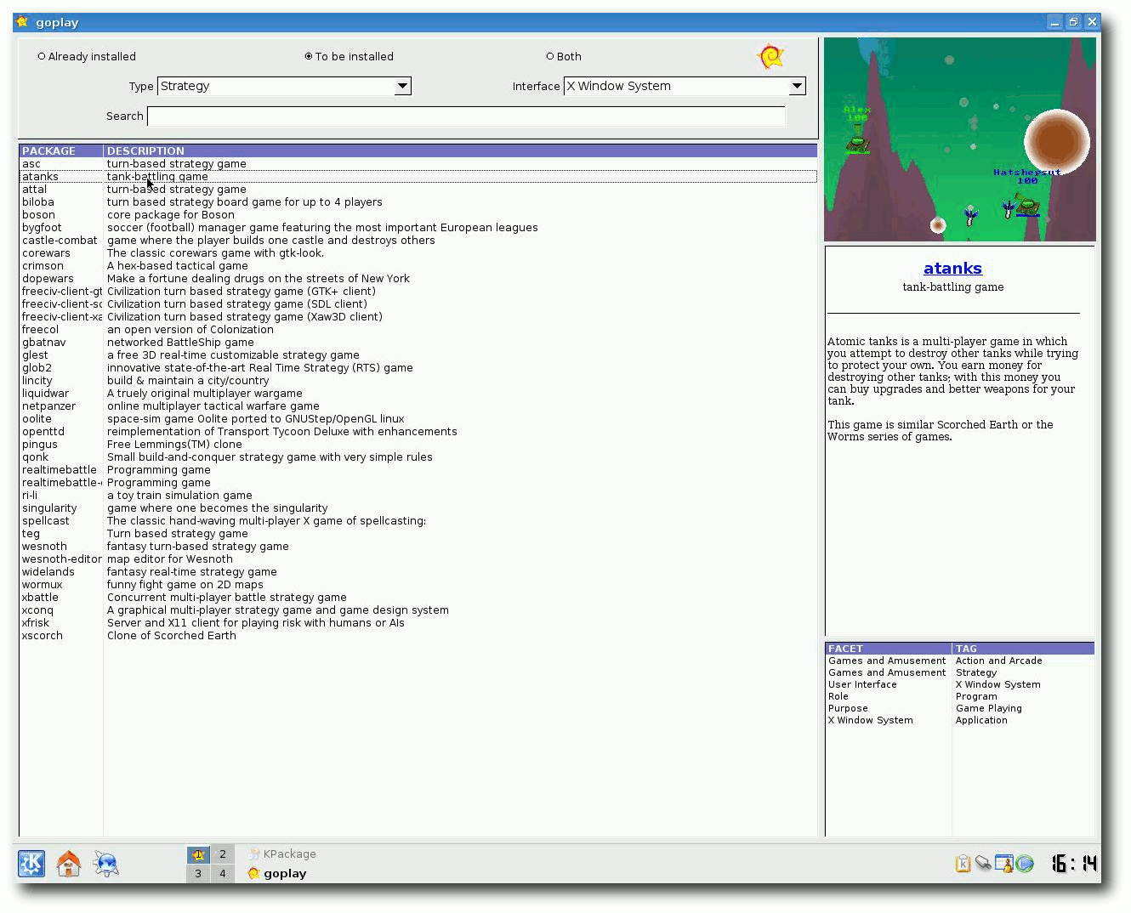Select the crimson package row
Screen dimensions: 1131x913
[418, 266]
